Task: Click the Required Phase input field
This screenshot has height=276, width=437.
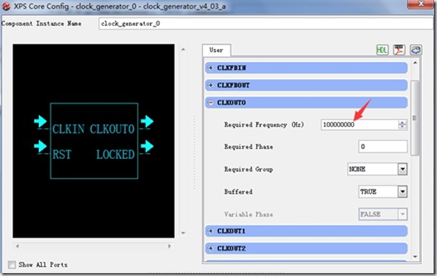Action: (x=383, y=147)
